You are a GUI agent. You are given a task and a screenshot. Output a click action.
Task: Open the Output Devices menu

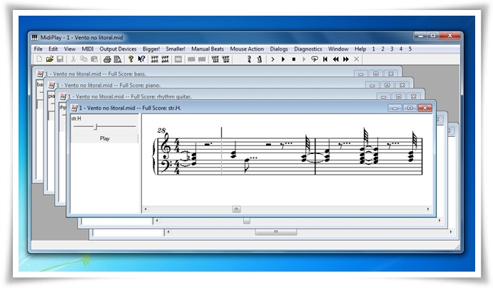(118, 49)
